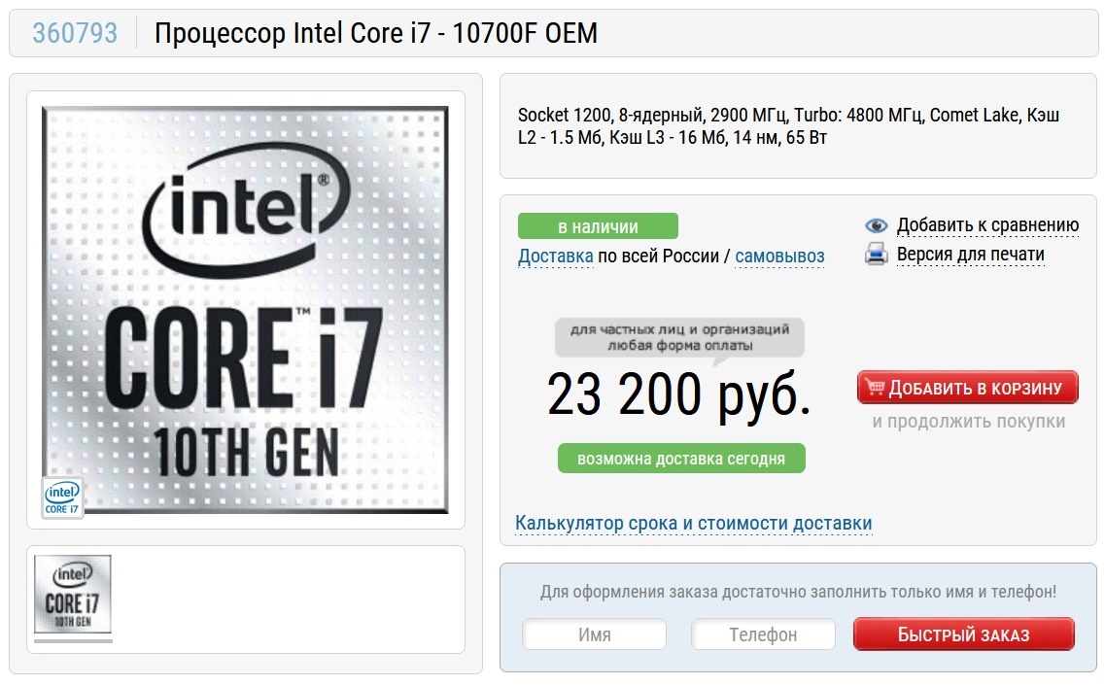
Task: Click the eye icon beside compare link
Action: click(876, 225)
